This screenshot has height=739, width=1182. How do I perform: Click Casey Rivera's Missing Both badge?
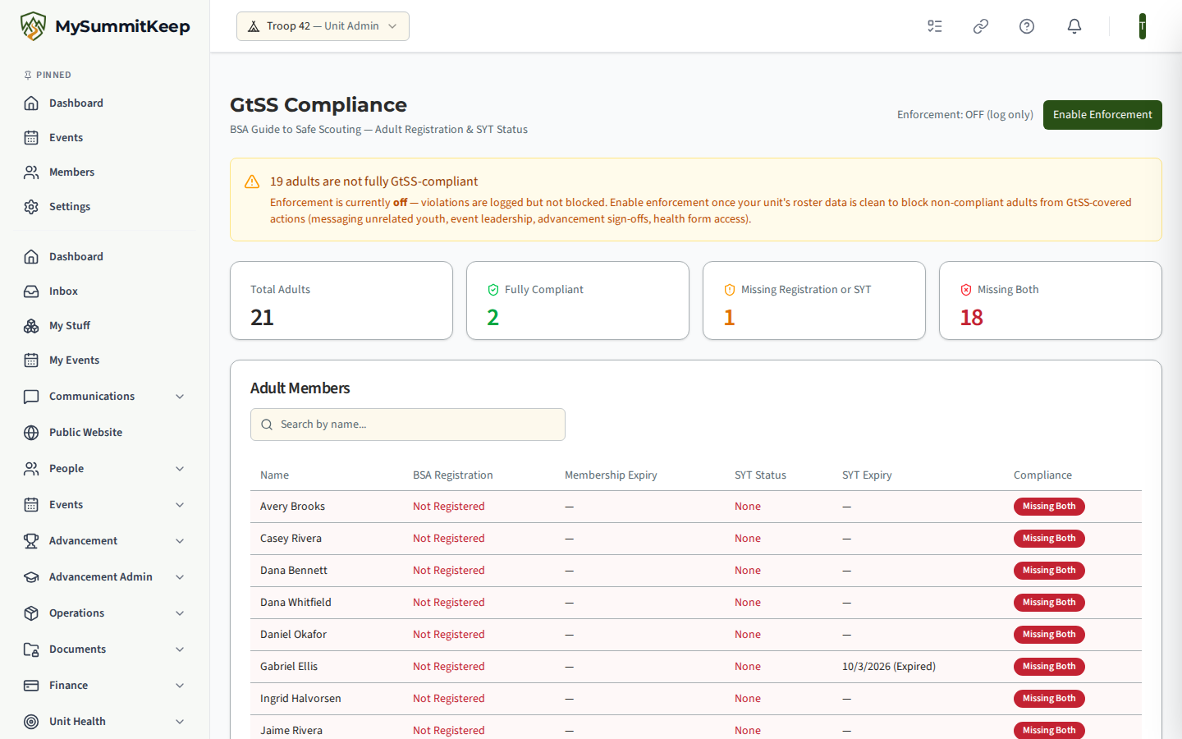[1049, 539]
